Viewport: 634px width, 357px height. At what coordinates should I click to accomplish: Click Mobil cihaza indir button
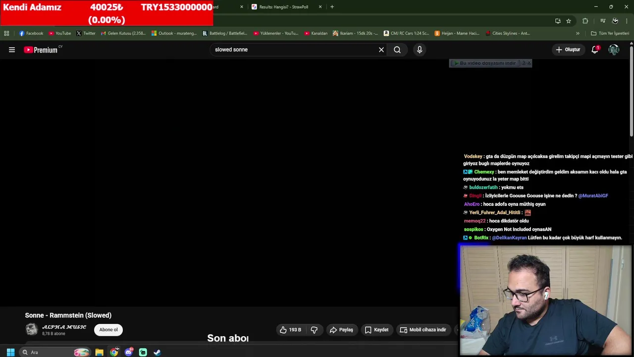pos(423,330)
